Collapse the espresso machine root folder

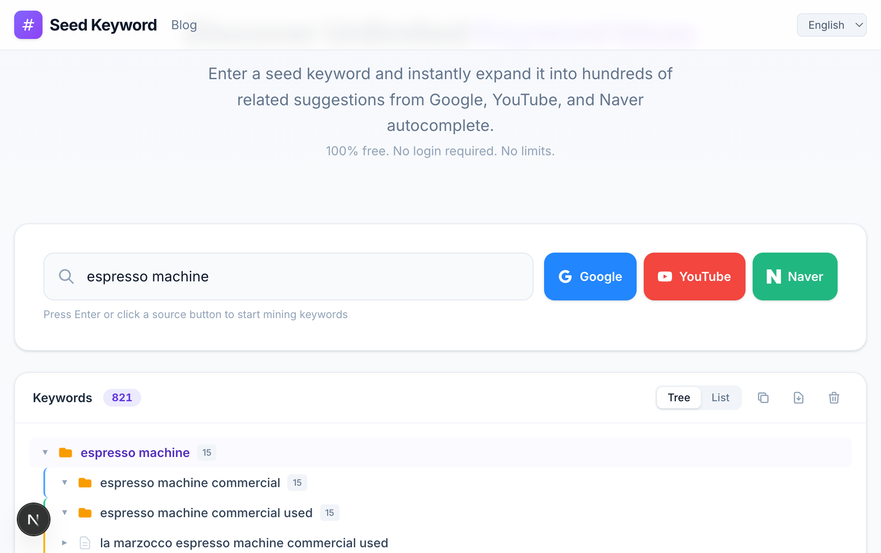pyautogui.click(x=45, y=453)
